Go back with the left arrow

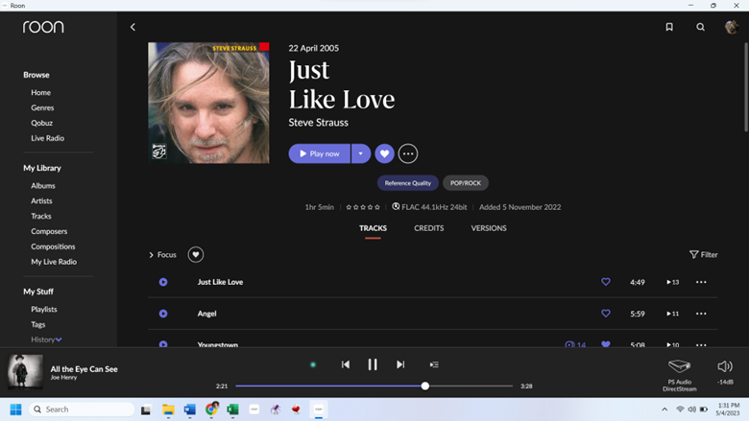click(x=133, y=27)
